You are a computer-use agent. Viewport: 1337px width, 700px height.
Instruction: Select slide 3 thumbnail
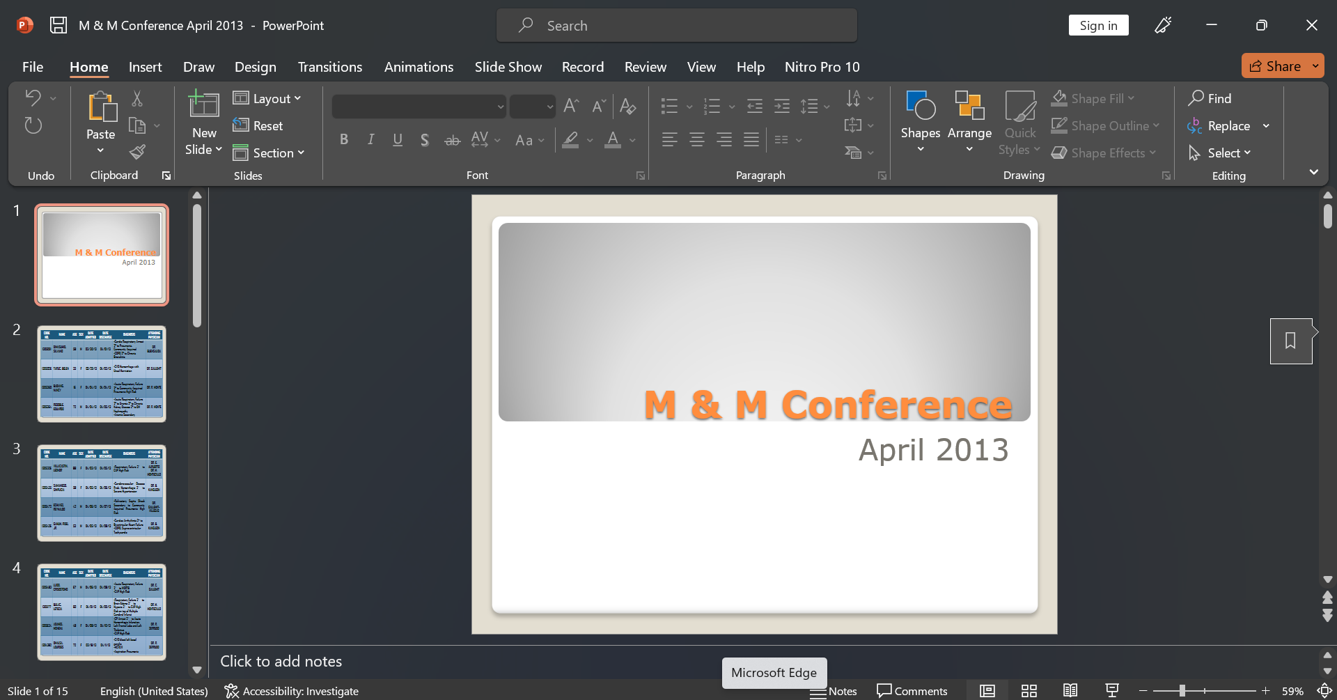102,493
